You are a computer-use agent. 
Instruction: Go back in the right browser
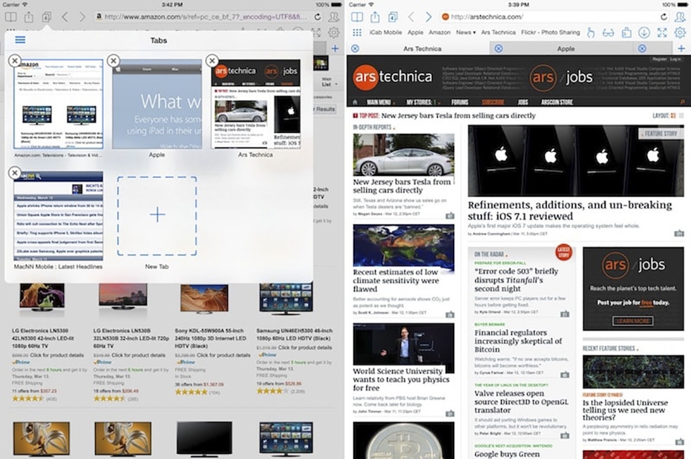tap(411, 17)
